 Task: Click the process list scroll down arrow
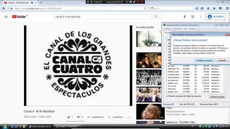click(224, 92)
